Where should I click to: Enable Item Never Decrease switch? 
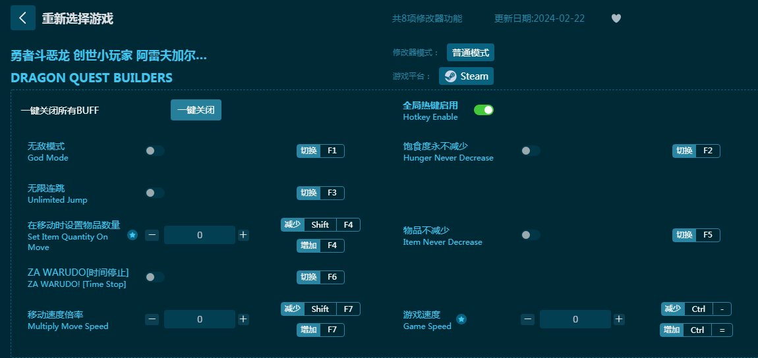pos(531,235)
